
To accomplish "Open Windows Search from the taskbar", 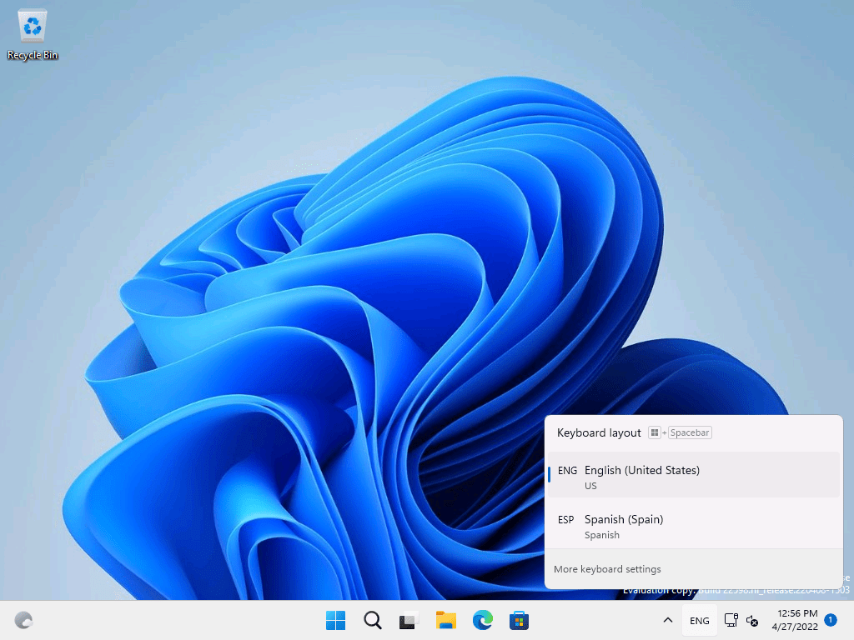I will (372, 620).
